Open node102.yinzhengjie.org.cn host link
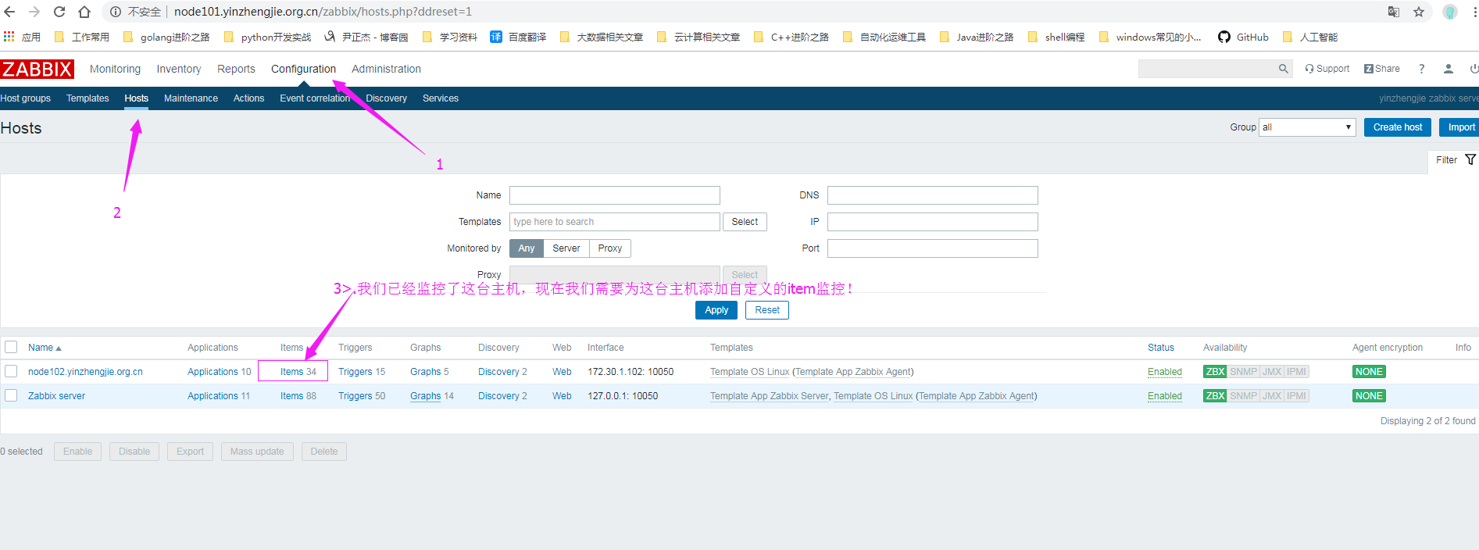 (x=85, y=372)
